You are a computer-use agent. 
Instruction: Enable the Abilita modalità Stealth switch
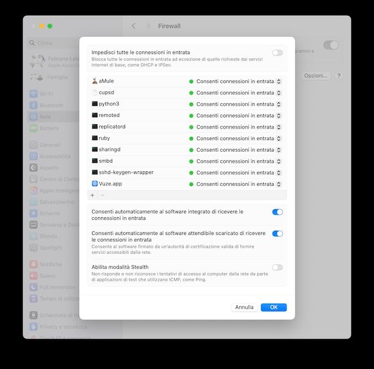(277, 267)
